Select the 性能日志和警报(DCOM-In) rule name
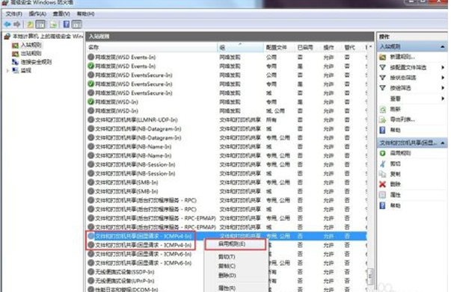 pos(126,289)
